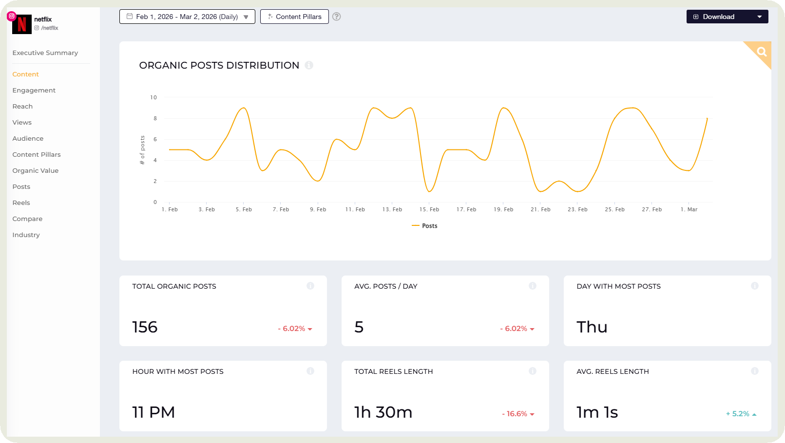Toggle the Posts series in chart legend
Screen dimensions: 785x443
click(x=424, y=226)
